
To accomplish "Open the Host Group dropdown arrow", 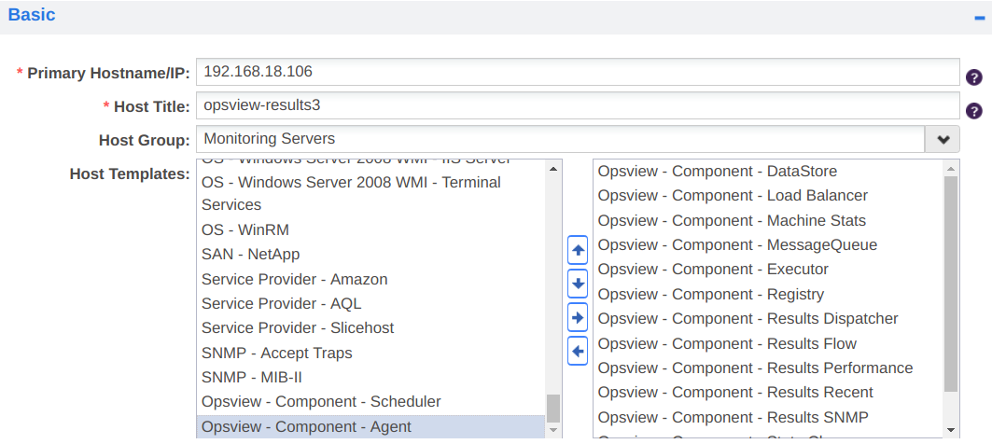I will pos(943,139).
